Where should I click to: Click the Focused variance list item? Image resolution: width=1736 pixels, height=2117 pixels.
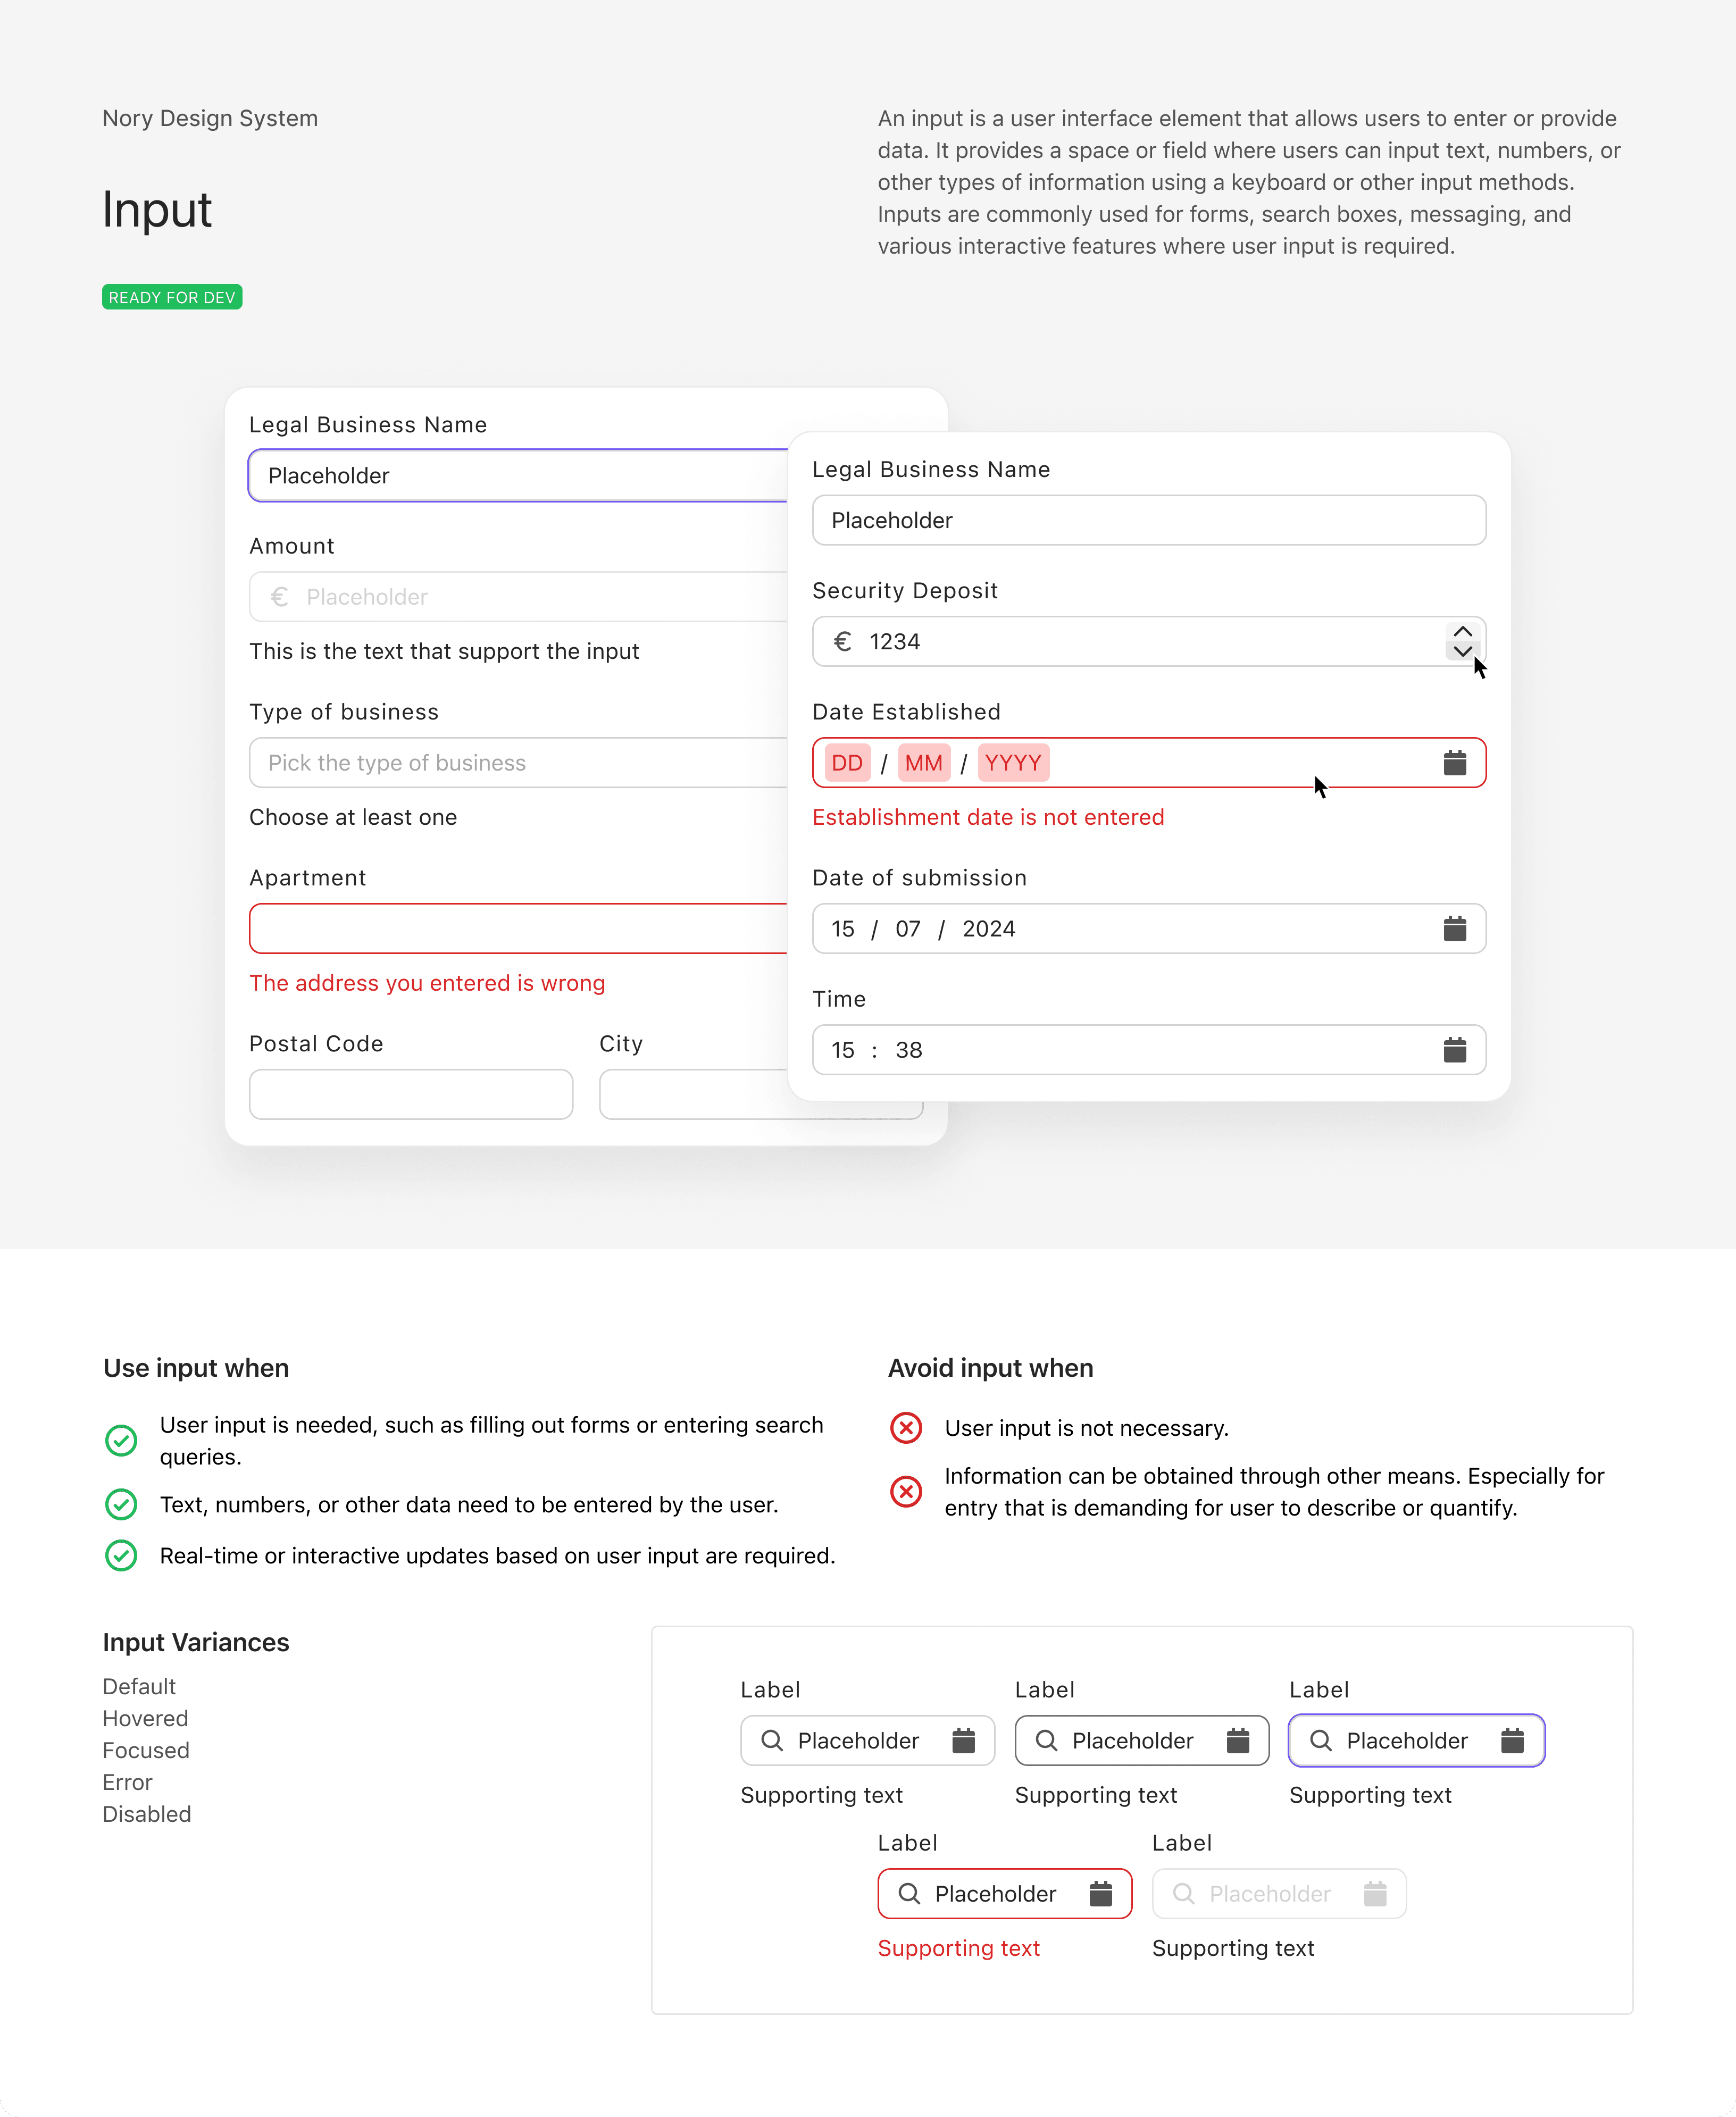coord(146,1750)
